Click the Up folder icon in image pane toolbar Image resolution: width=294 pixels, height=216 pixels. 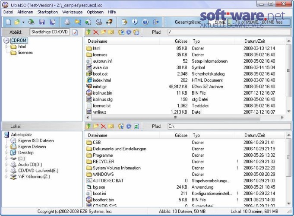[x=89, y=32]
